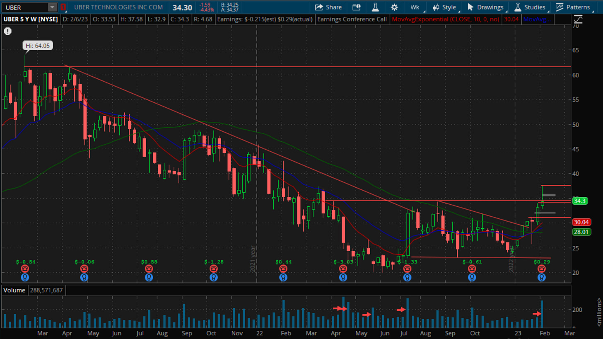Click the Volume study label
The width and height of the screenshot is (603, 339).
[x=14, y=290]
